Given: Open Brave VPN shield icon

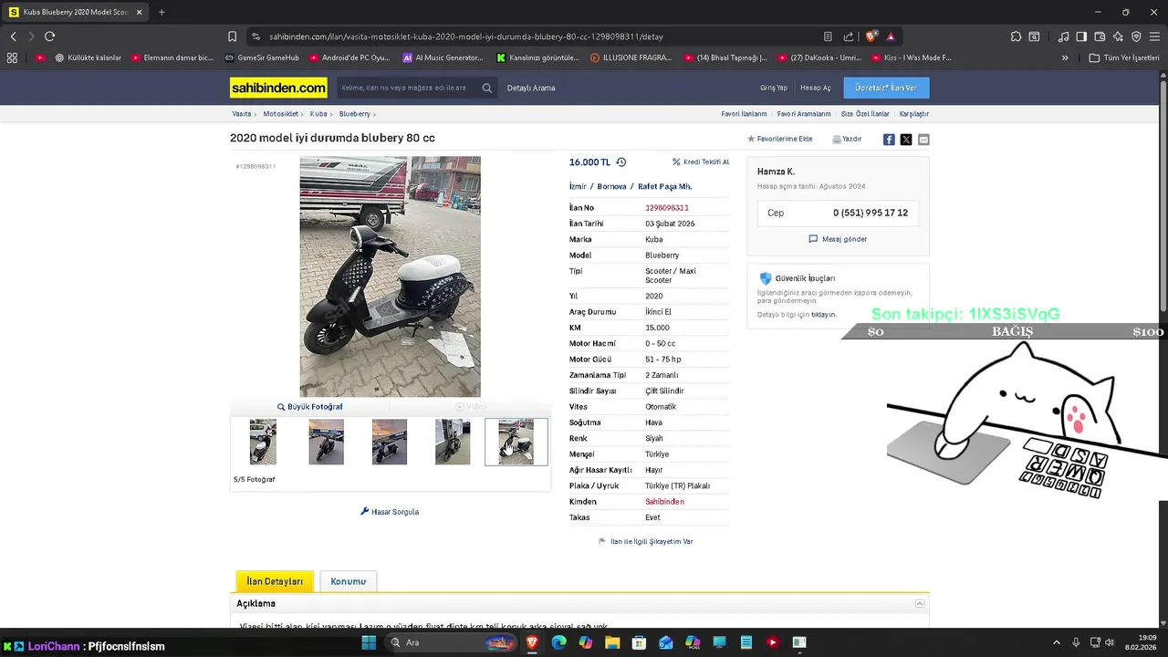Looking at the screenshot, I should (x=1136, y=36).
